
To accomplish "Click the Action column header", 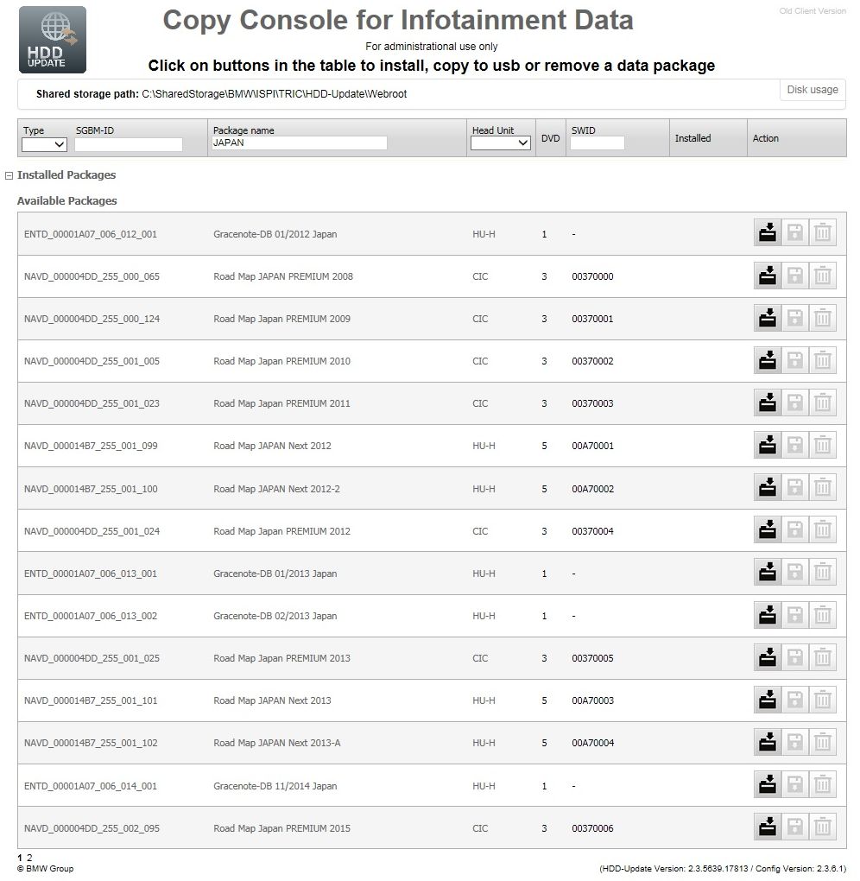I will tap(766, 138).
